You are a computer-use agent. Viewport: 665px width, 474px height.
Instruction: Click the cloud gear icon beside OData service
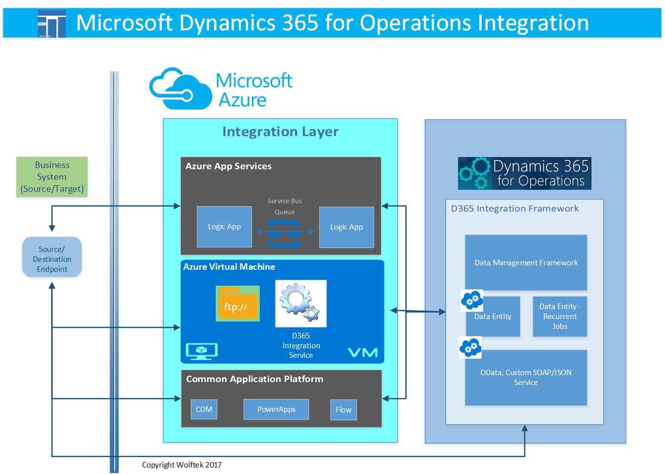(471, 347)
